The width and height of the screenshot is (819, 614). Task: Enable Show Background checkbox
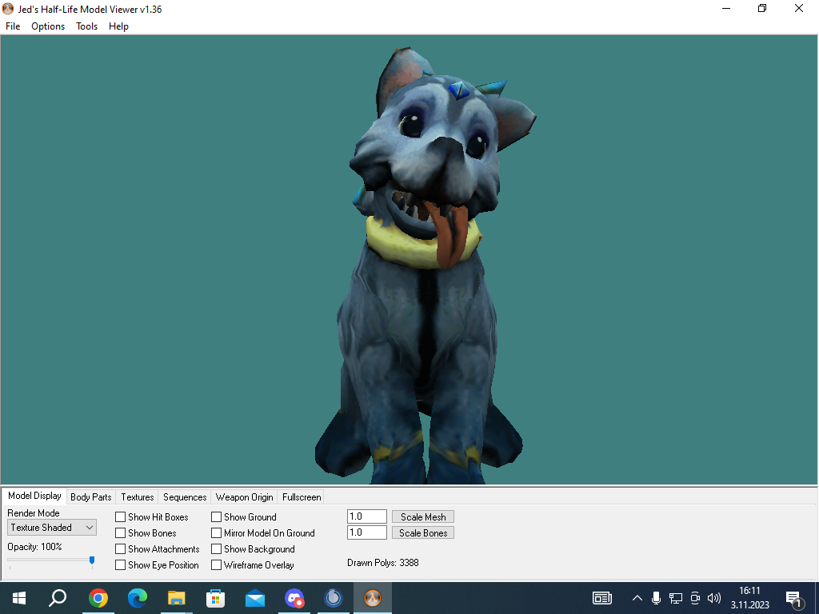(216, 549)
